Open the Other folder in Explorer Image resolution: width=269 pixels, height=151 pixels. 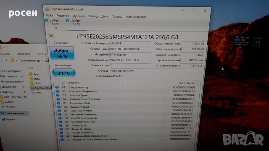[x=36, y=83]
